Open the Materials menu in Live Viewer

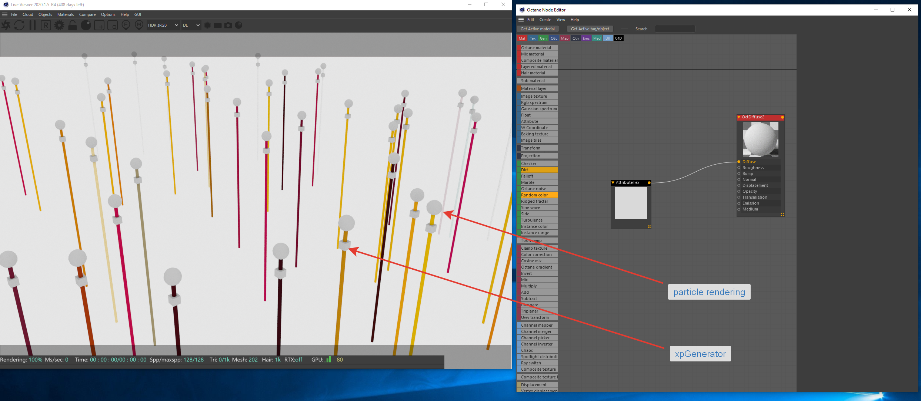pyautogui.click(x=66, y=14)
